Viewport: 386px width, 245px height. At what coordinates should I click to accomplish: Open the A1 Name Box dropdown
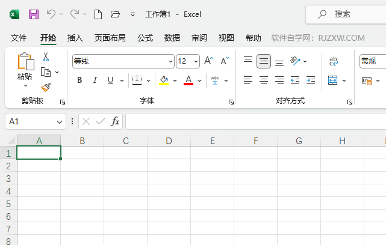(x=60, y=122)
